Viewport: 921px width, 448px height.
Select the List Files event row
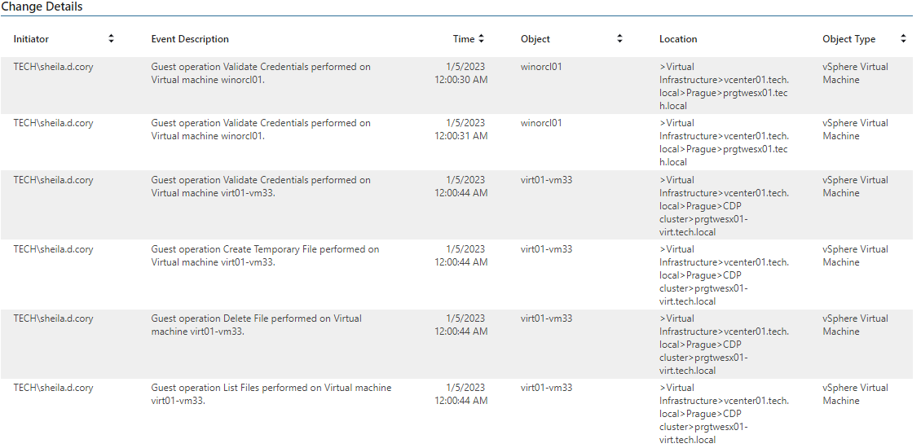pos(456,413)
